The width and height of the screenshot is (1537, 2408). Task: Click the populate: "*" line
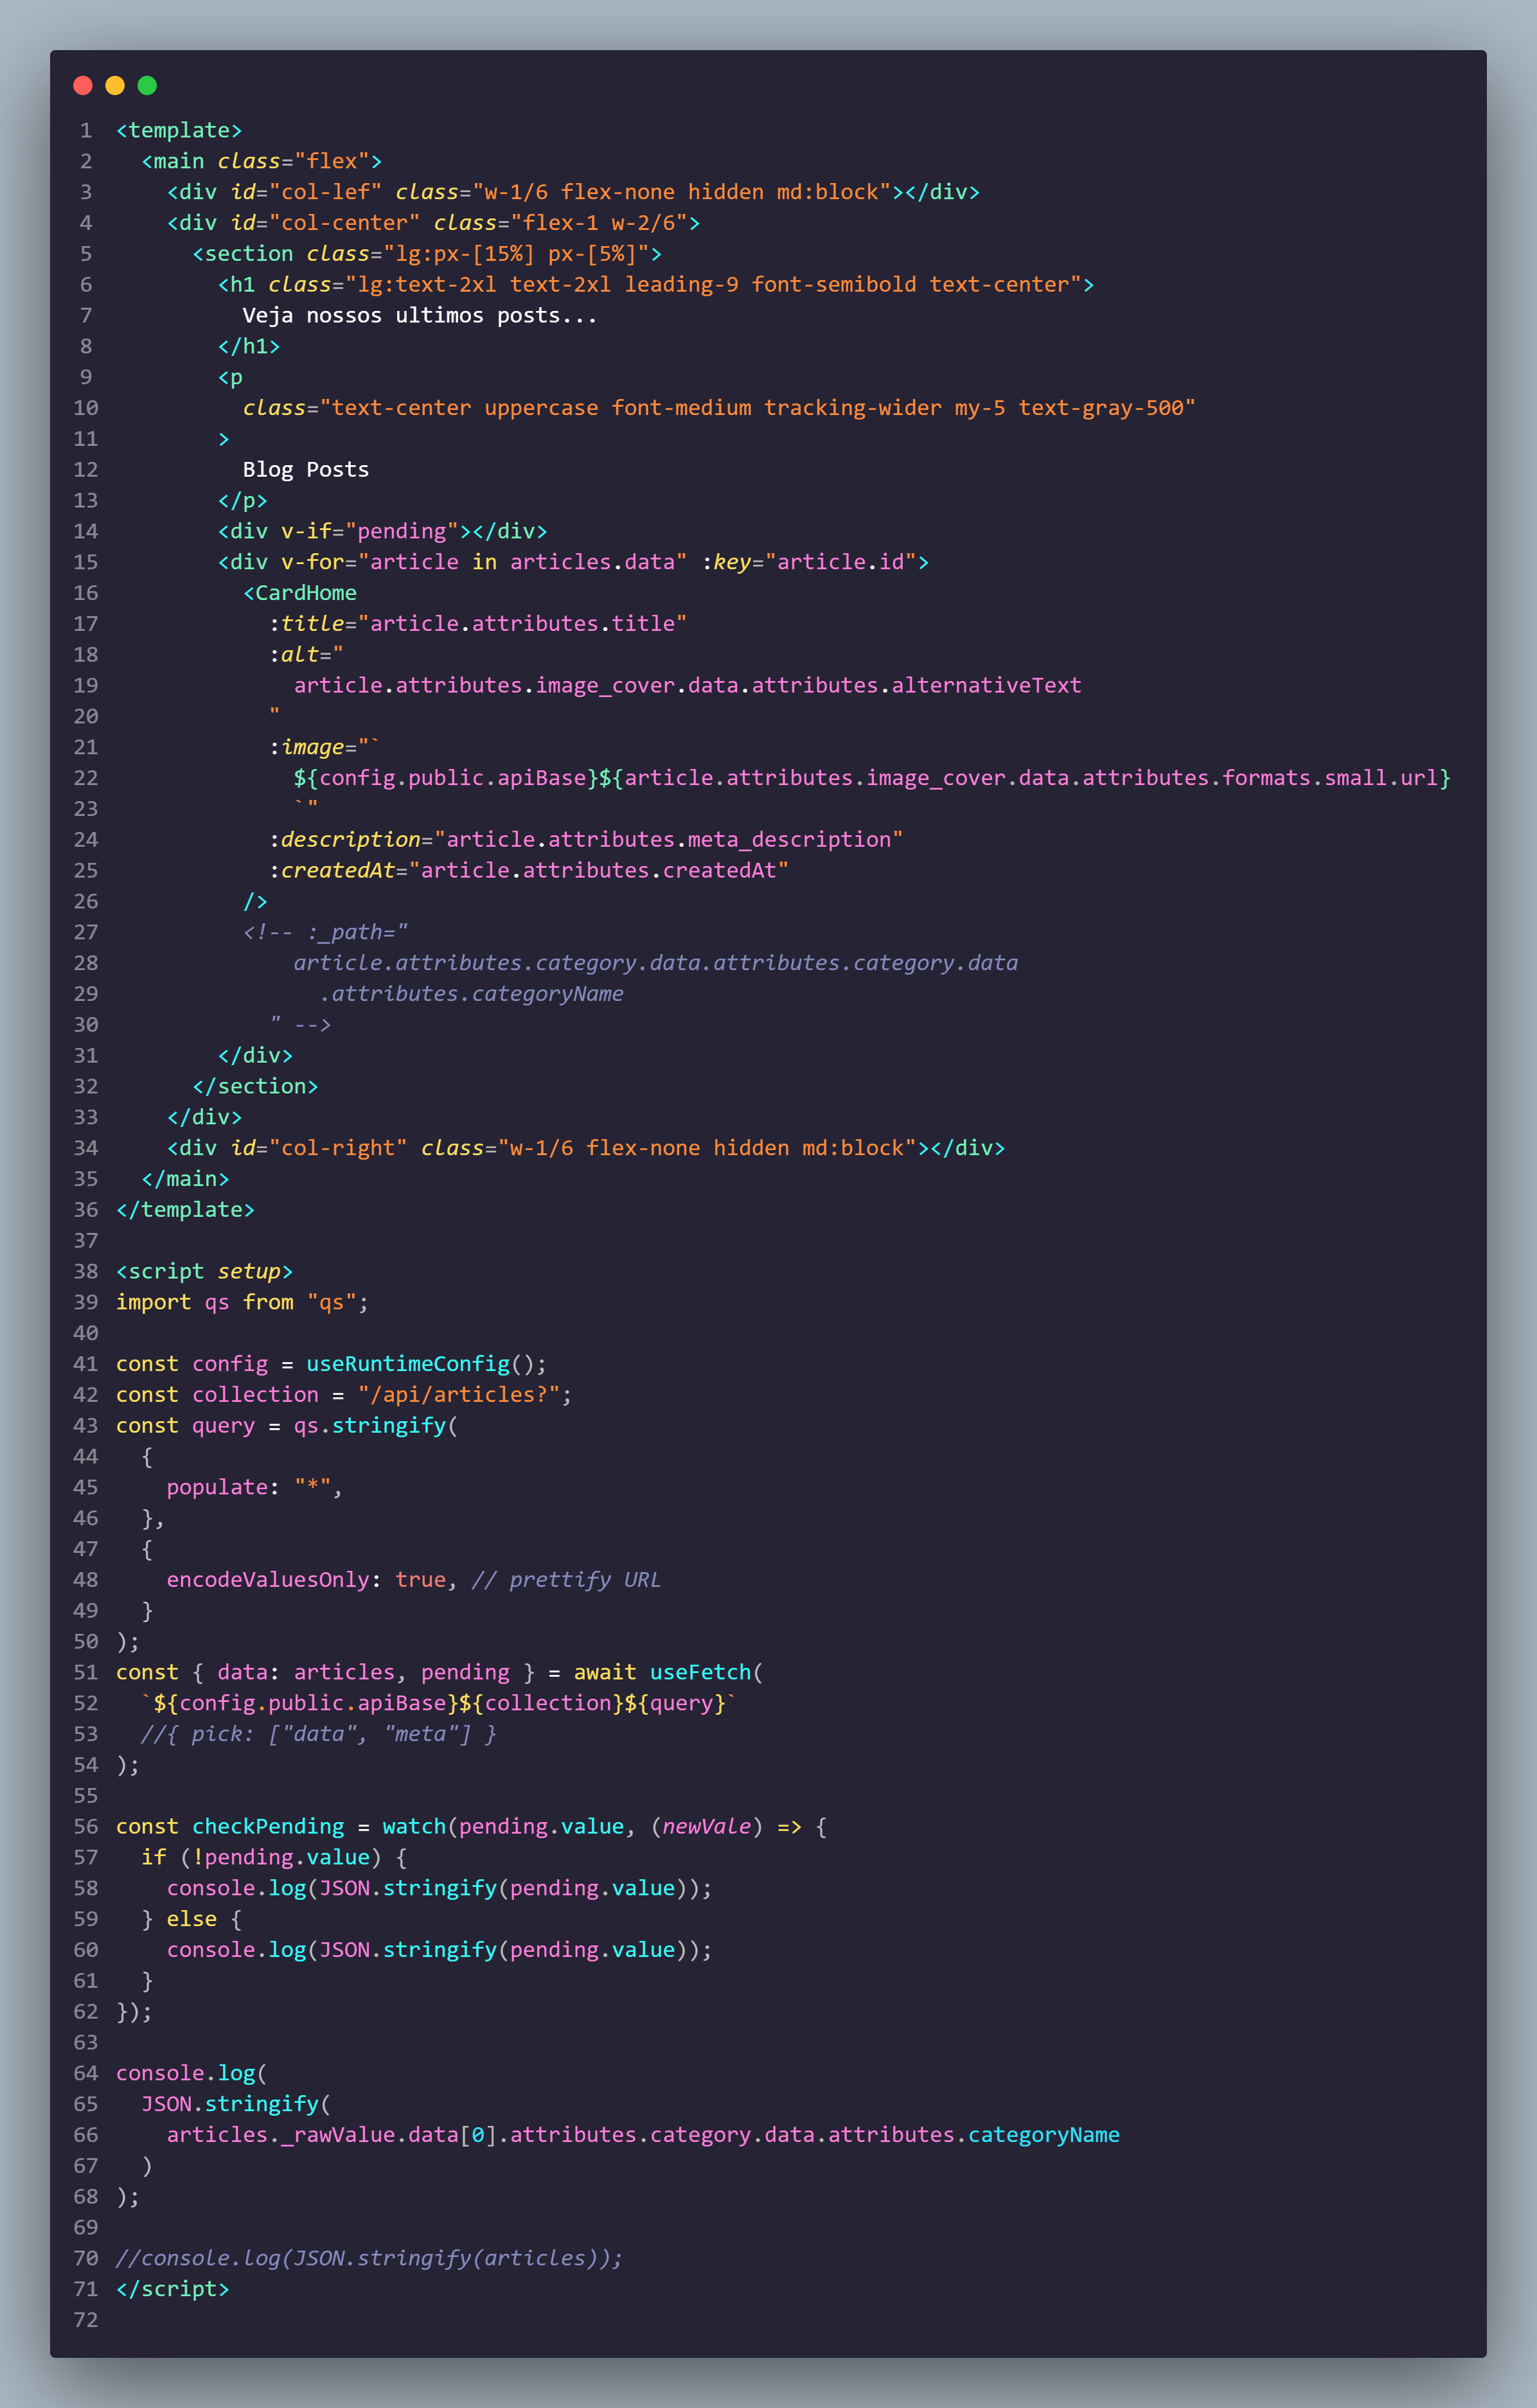(x=255, y=1488)
